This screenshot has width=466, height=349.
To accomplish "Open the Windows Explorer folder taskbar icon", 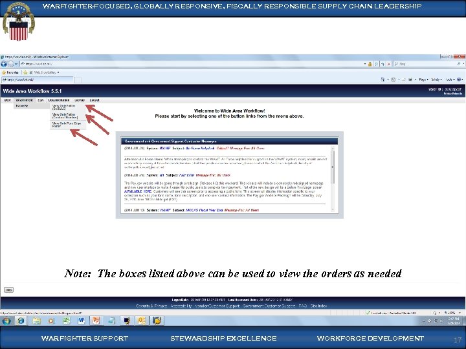I will coord(36,321).
